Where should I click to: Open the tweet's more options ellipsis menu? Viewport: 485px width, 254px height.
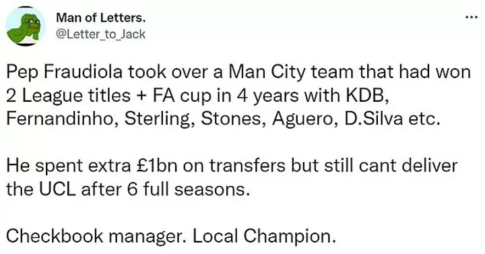(x=472, y=18)
